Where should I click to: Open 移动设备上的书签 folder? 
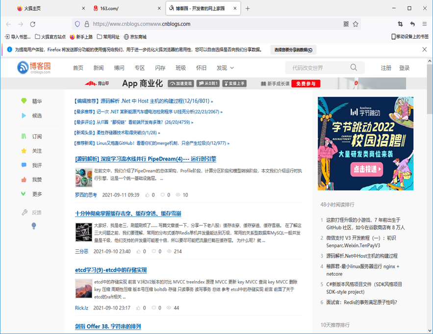410,37
